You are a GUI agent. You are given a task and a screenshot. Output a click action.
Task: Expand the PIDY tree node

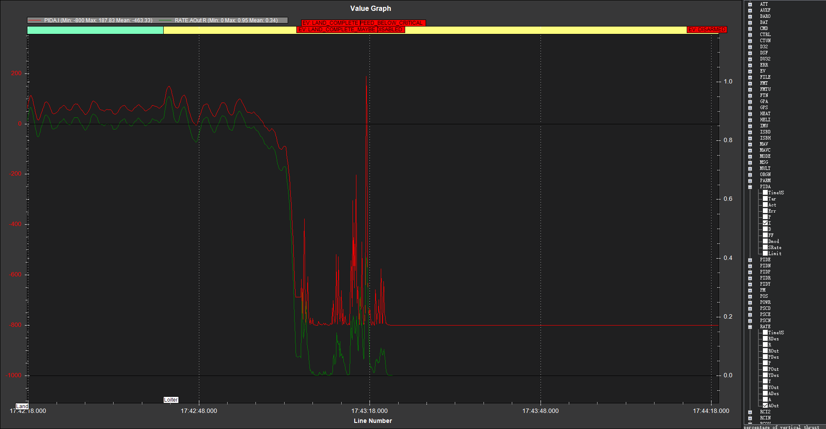(750, 284)
